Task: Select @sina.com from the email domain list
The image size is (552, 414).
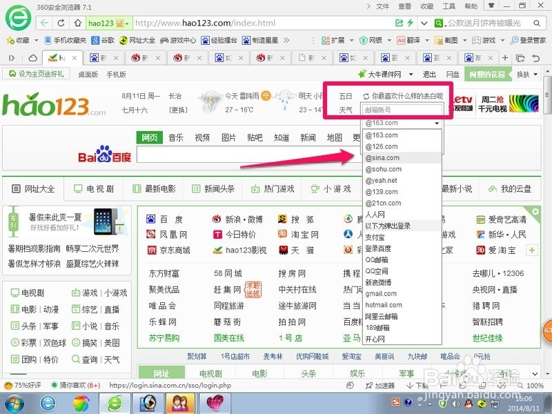Action: click(x=382, y=157)
